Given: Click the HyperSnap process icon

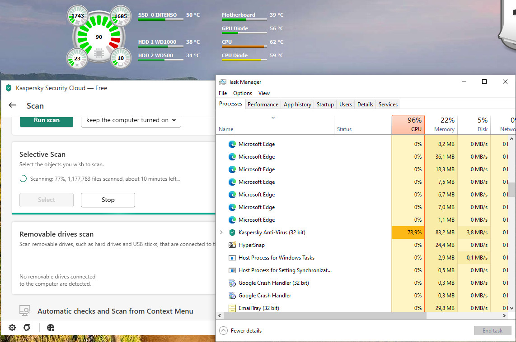Looking at the screenshot, I should (x=232, y=245).
